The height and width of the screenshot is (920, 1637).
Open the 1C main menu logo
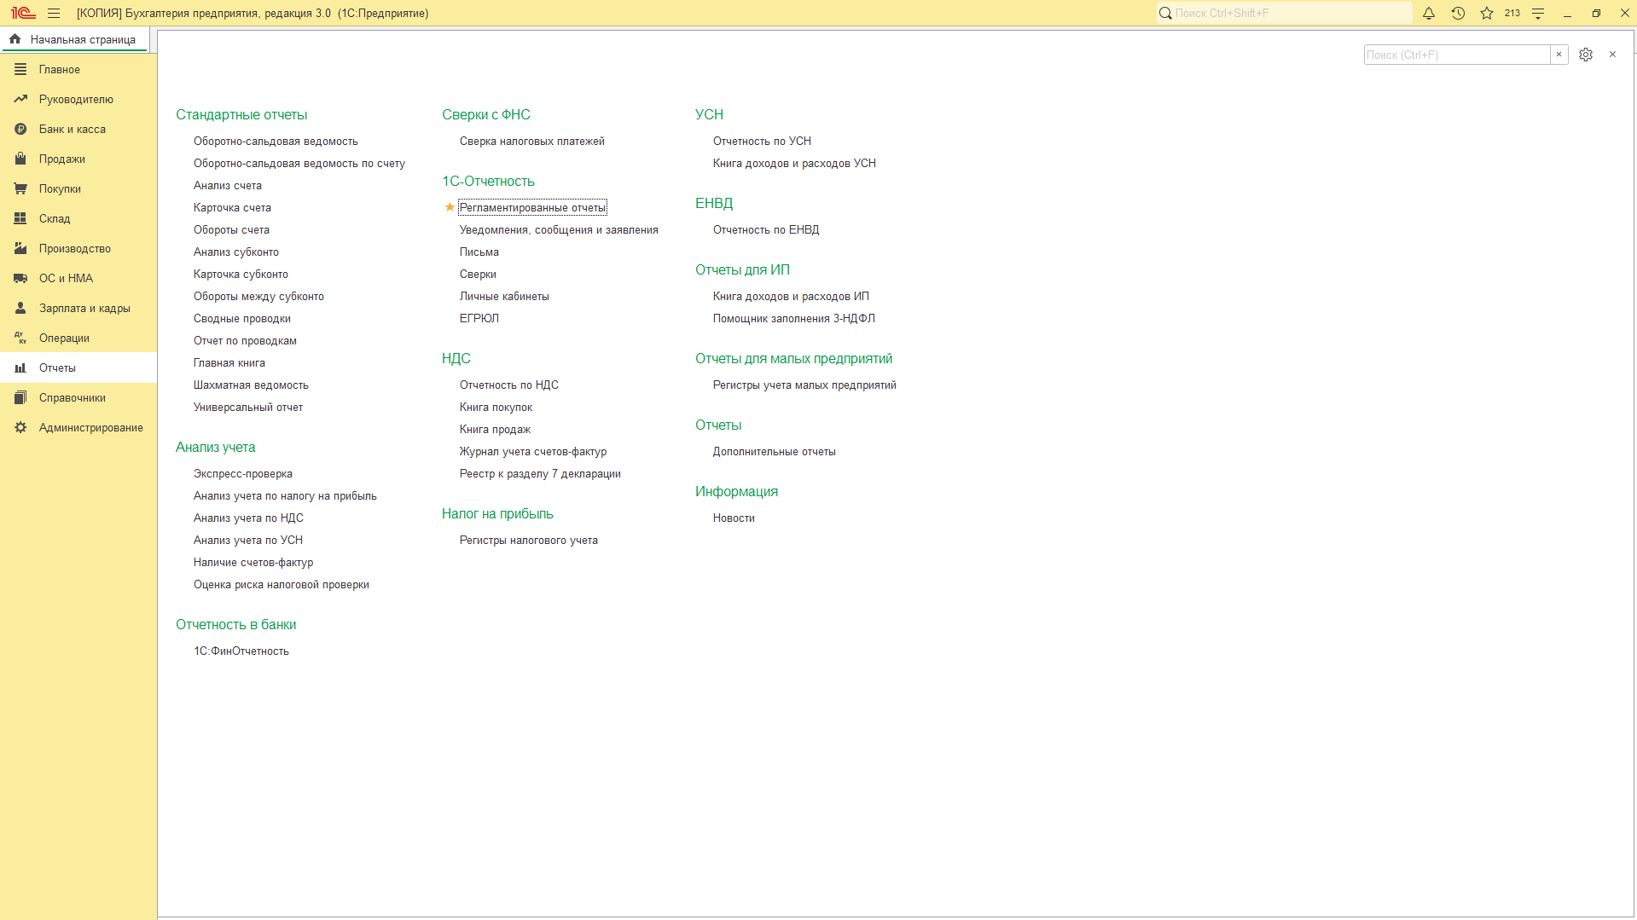pyautogui.click(x=23, y=13)
